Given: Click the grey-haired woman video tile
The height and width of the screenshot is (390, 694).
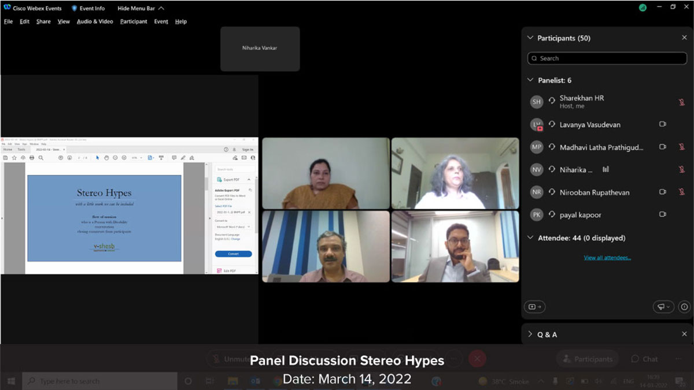Looking at the screenshot, I should 455,173.
